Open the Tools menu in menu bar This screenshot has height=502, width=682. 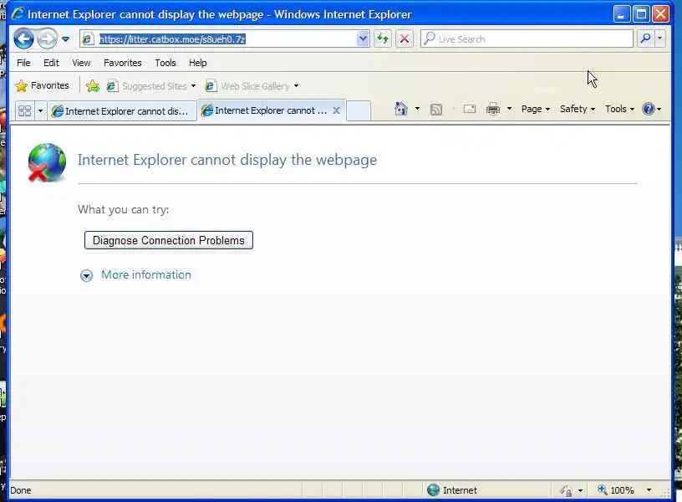click(165, 63)
